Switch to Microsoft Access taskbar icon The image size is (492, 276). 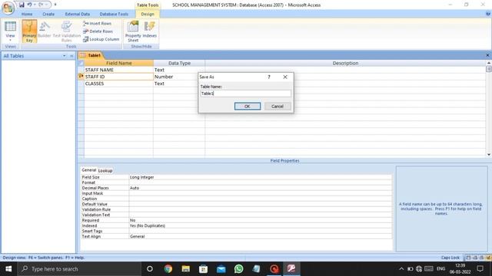coord(291,269)
